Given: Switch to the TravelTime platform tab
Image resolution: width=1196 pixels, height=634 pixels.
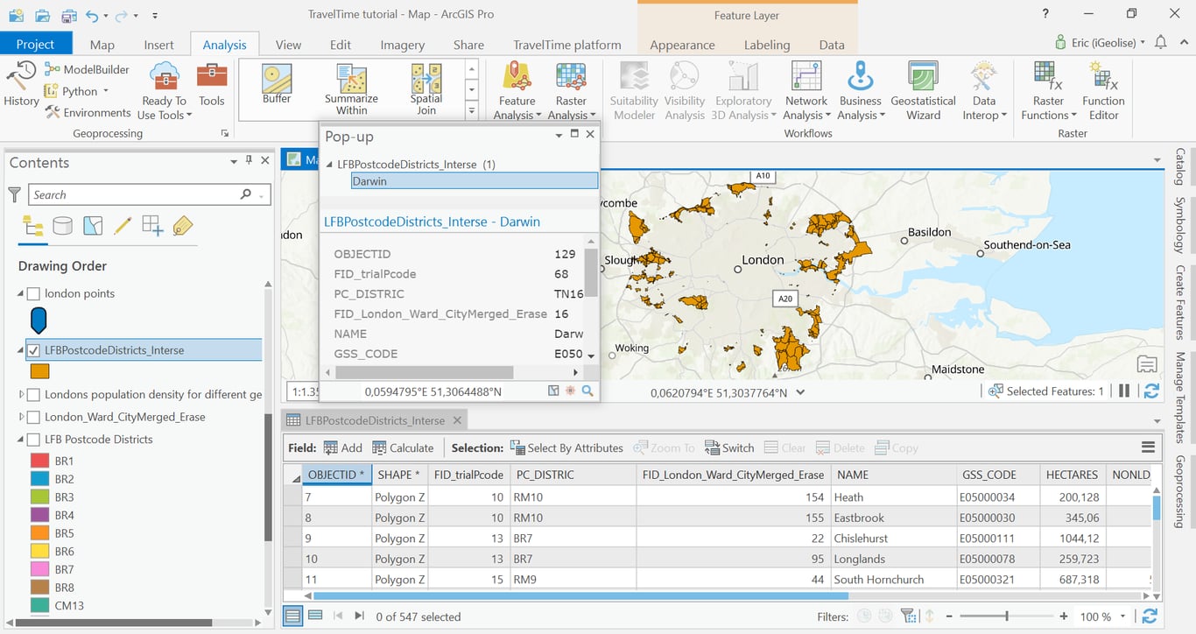Looking at the screenshot, I should tap(566, 45).
